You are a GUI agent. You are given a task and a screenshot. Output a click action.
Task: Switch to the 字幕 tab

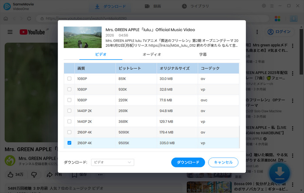[x=203, y=55]
